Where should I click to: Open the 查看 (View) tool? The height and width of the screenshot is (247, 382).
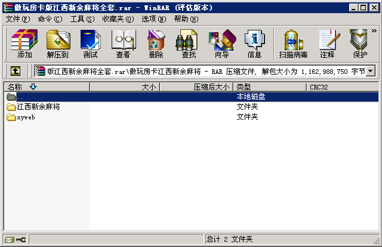pyautogui.click(x=123, y=44)
